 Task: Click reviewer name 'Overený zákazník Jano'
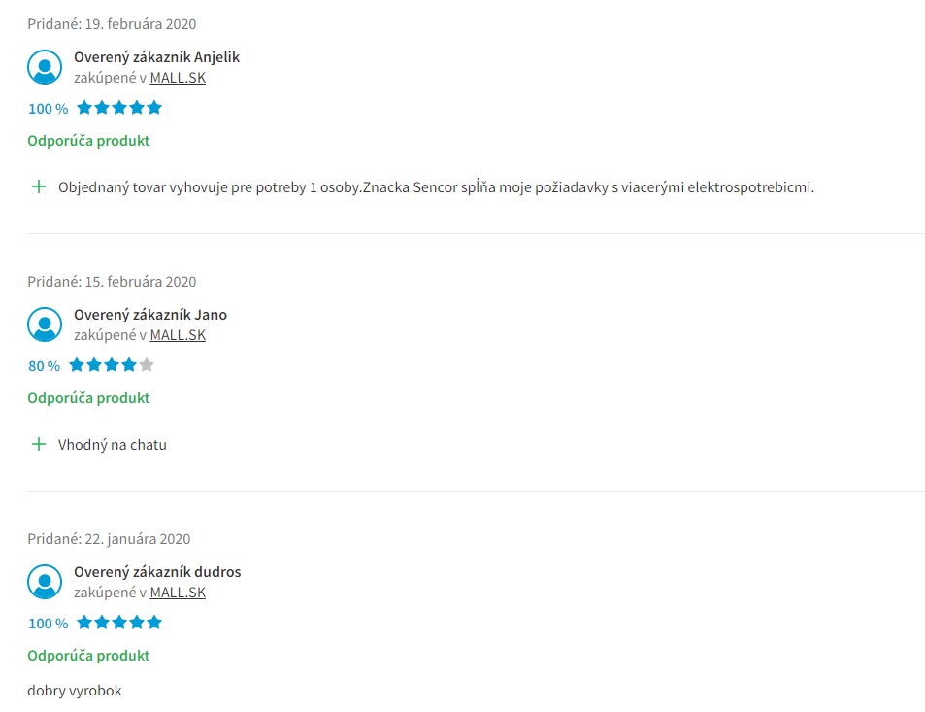pyautogui.click(x=150, y=315)
